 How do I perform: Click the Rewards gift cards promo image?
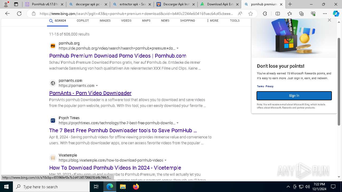click(294, 38)
